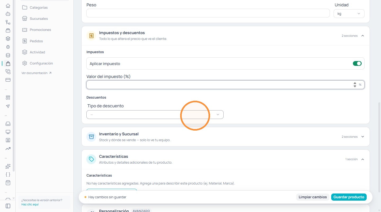Image resolution: width=381 pixels, height=212 pixels.
Task: Click the Peso input field
Action: pos(208,13)
